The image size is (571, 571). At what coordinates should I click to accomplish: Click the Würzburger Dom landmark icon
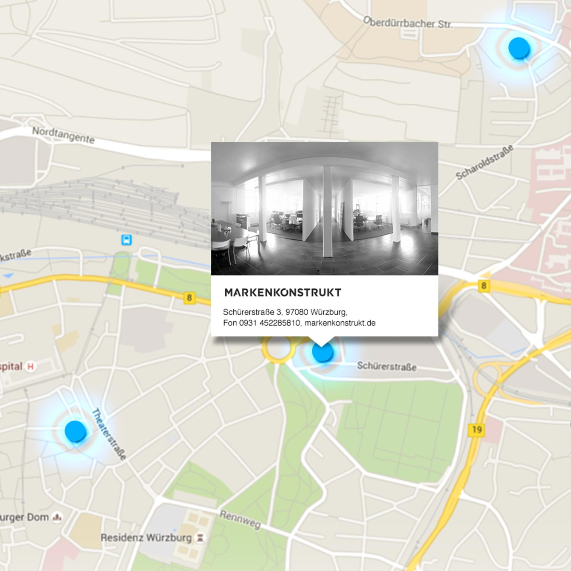click(x=57, y=517)
